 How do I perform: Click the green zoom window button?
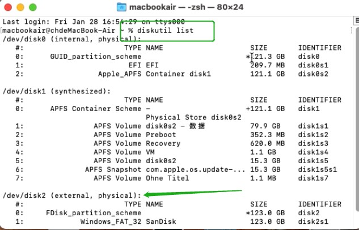point(33,7)
